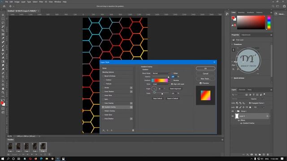Enable Bevel & Emboss checkbox
The image size is (287, 161).
click(103, 76)
